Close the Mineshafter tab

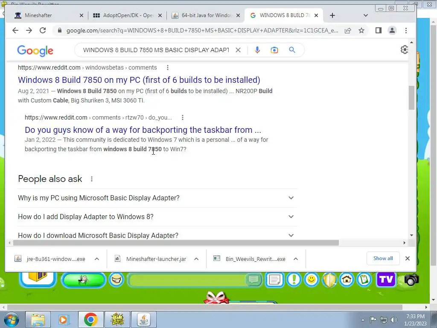pos(82,16)
